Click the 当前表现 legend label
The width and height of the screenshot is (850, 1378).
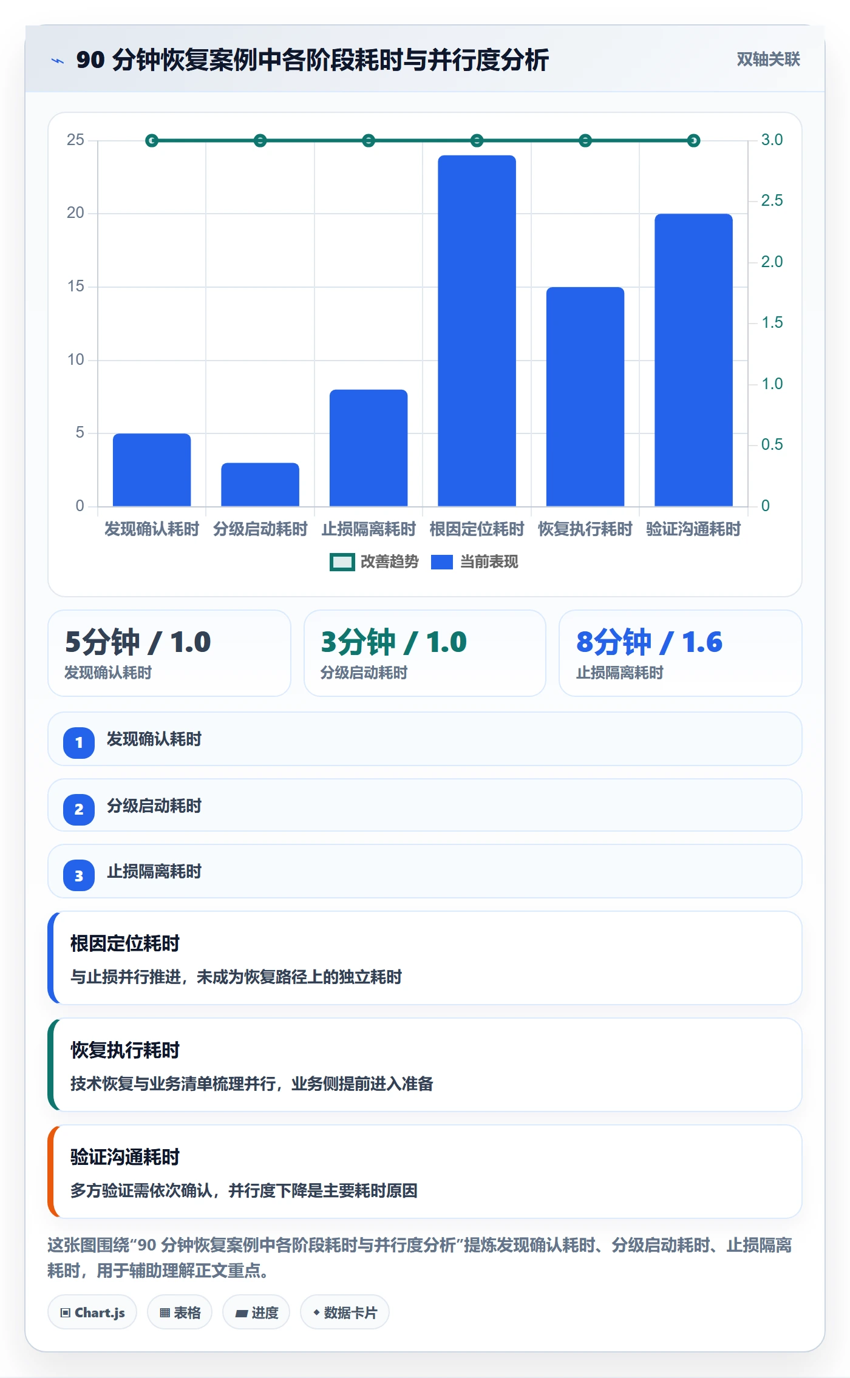tap(489, 562)
